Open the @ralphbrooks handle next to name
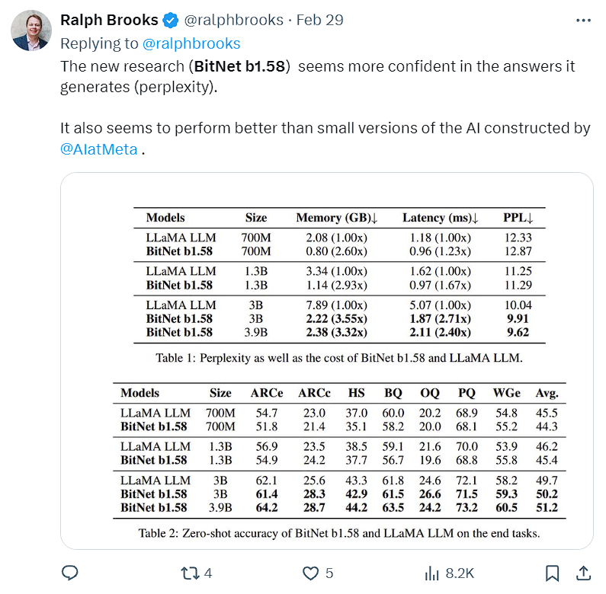This screenshot has height=594, width=606. click(234, 20)
